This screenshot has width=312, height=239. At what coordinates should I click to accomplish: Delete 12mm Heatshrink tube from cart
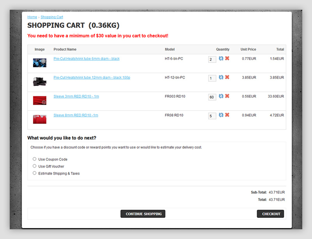click(227, 78)
